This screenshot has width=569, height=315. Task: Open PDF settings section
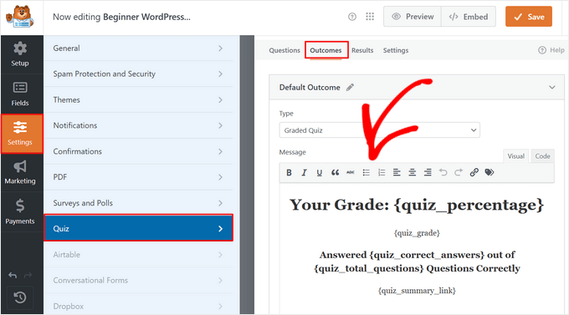click(138, 177)
